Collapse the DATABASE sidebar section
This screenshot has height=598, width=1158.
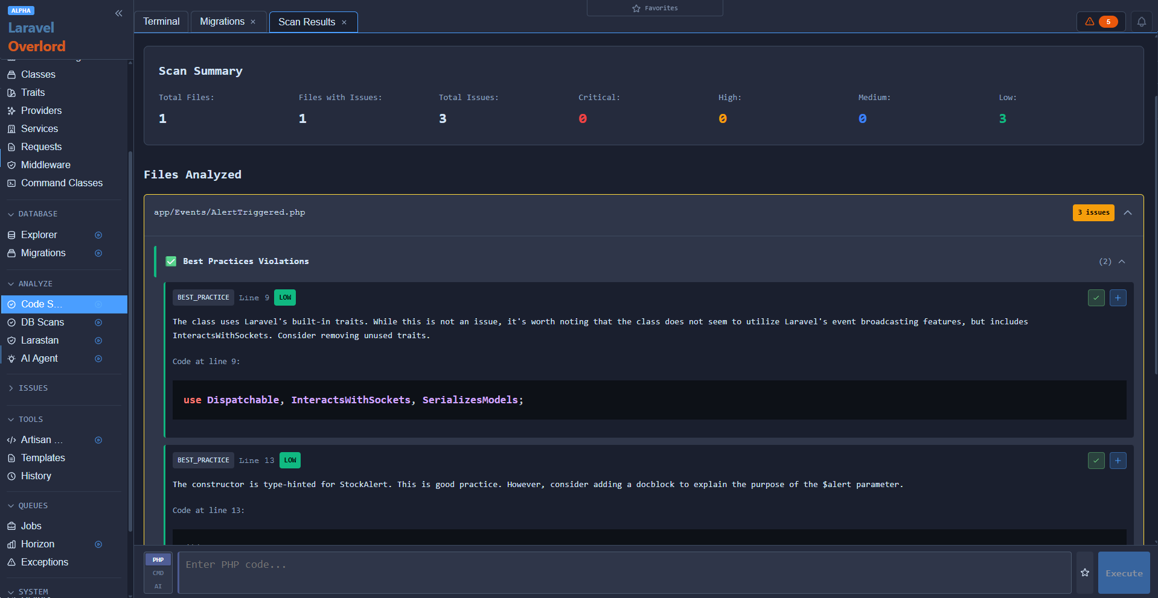click(10, 213)
